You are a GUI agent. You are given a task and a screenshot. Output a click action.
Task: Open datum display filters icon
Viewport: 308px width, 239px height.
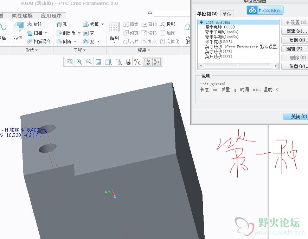click(137, 62)
